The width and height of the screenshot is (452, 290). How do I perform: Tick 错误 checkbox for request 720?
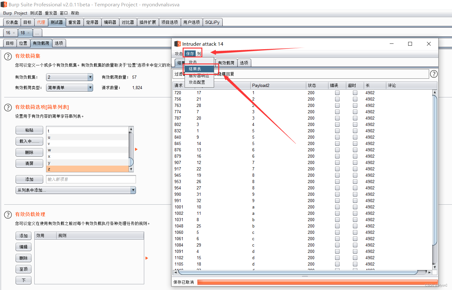(x=337, y=93)
